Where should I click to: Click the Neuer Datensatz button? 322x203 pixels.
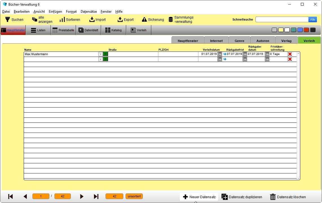click(199, 197)
